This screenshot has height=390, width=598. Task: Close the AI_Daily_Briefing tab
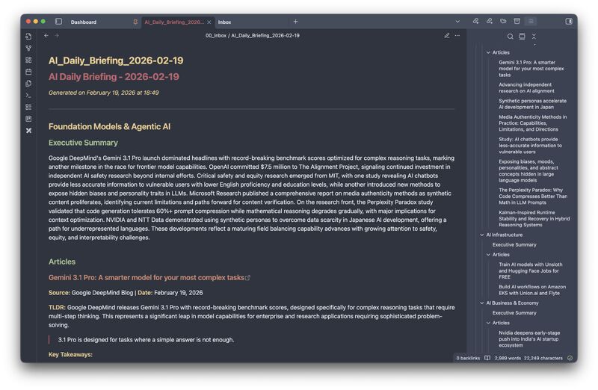209,22
